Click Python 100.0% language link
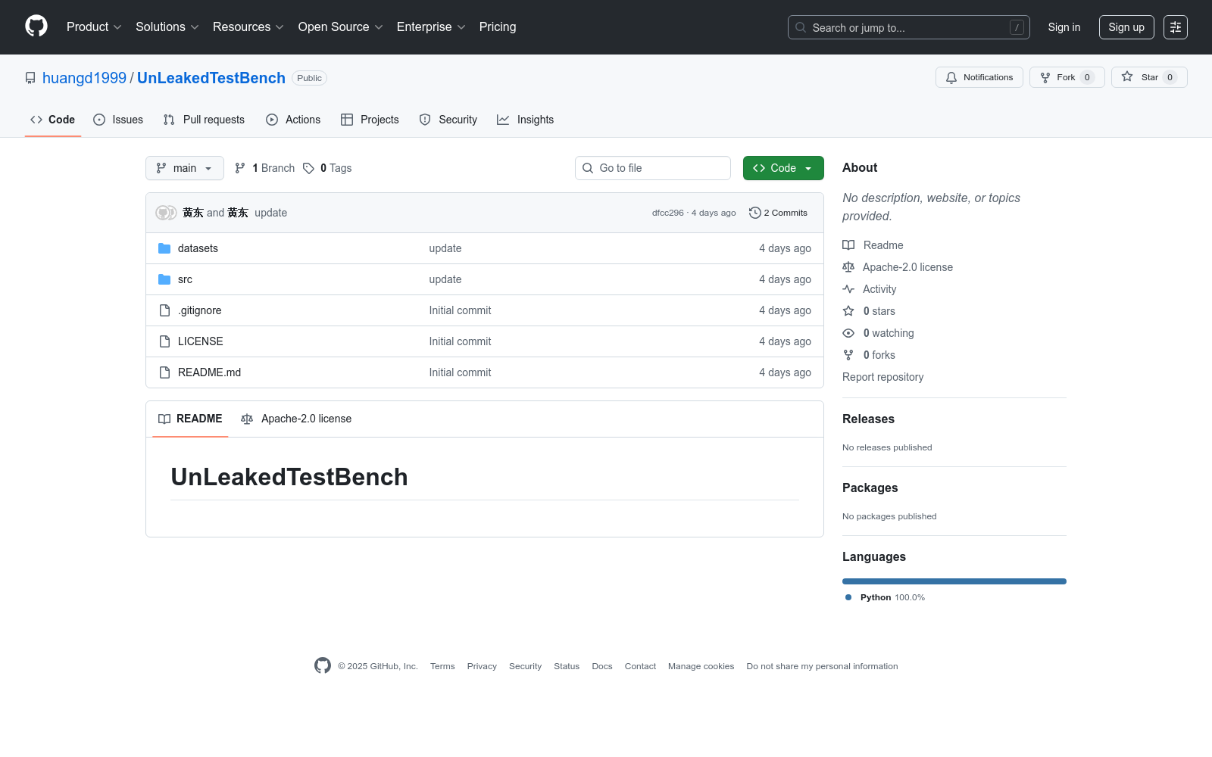This screenshot has height=757, width=1212. (885, 597)
